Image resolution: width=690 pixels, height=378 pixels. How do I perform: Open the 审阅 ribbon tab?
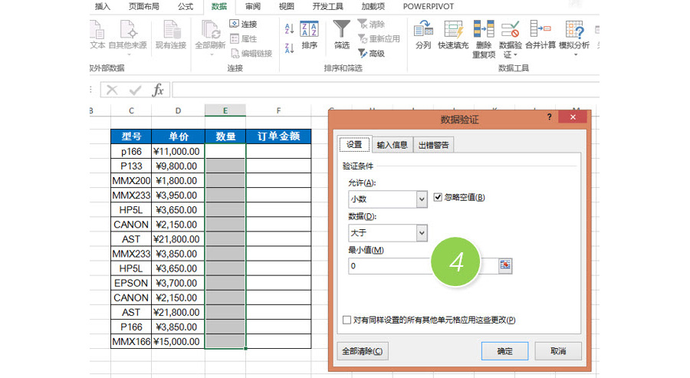[252, 6]
